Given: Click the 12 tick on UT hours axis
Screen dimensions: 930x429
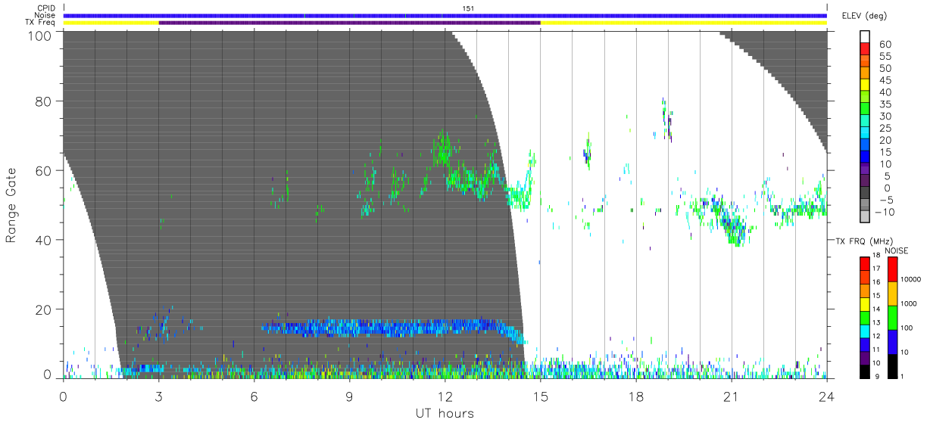Looking at the screenshot, I should coord(445,396).
